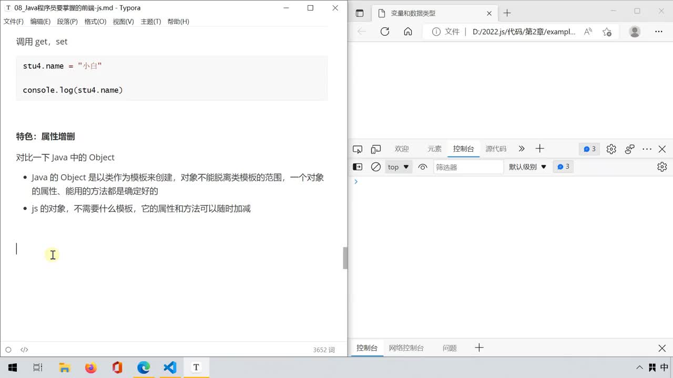Toggle Typora sidebar circle icon
The width and height of the screenshot is (673, 378).
tap(8, 350)
